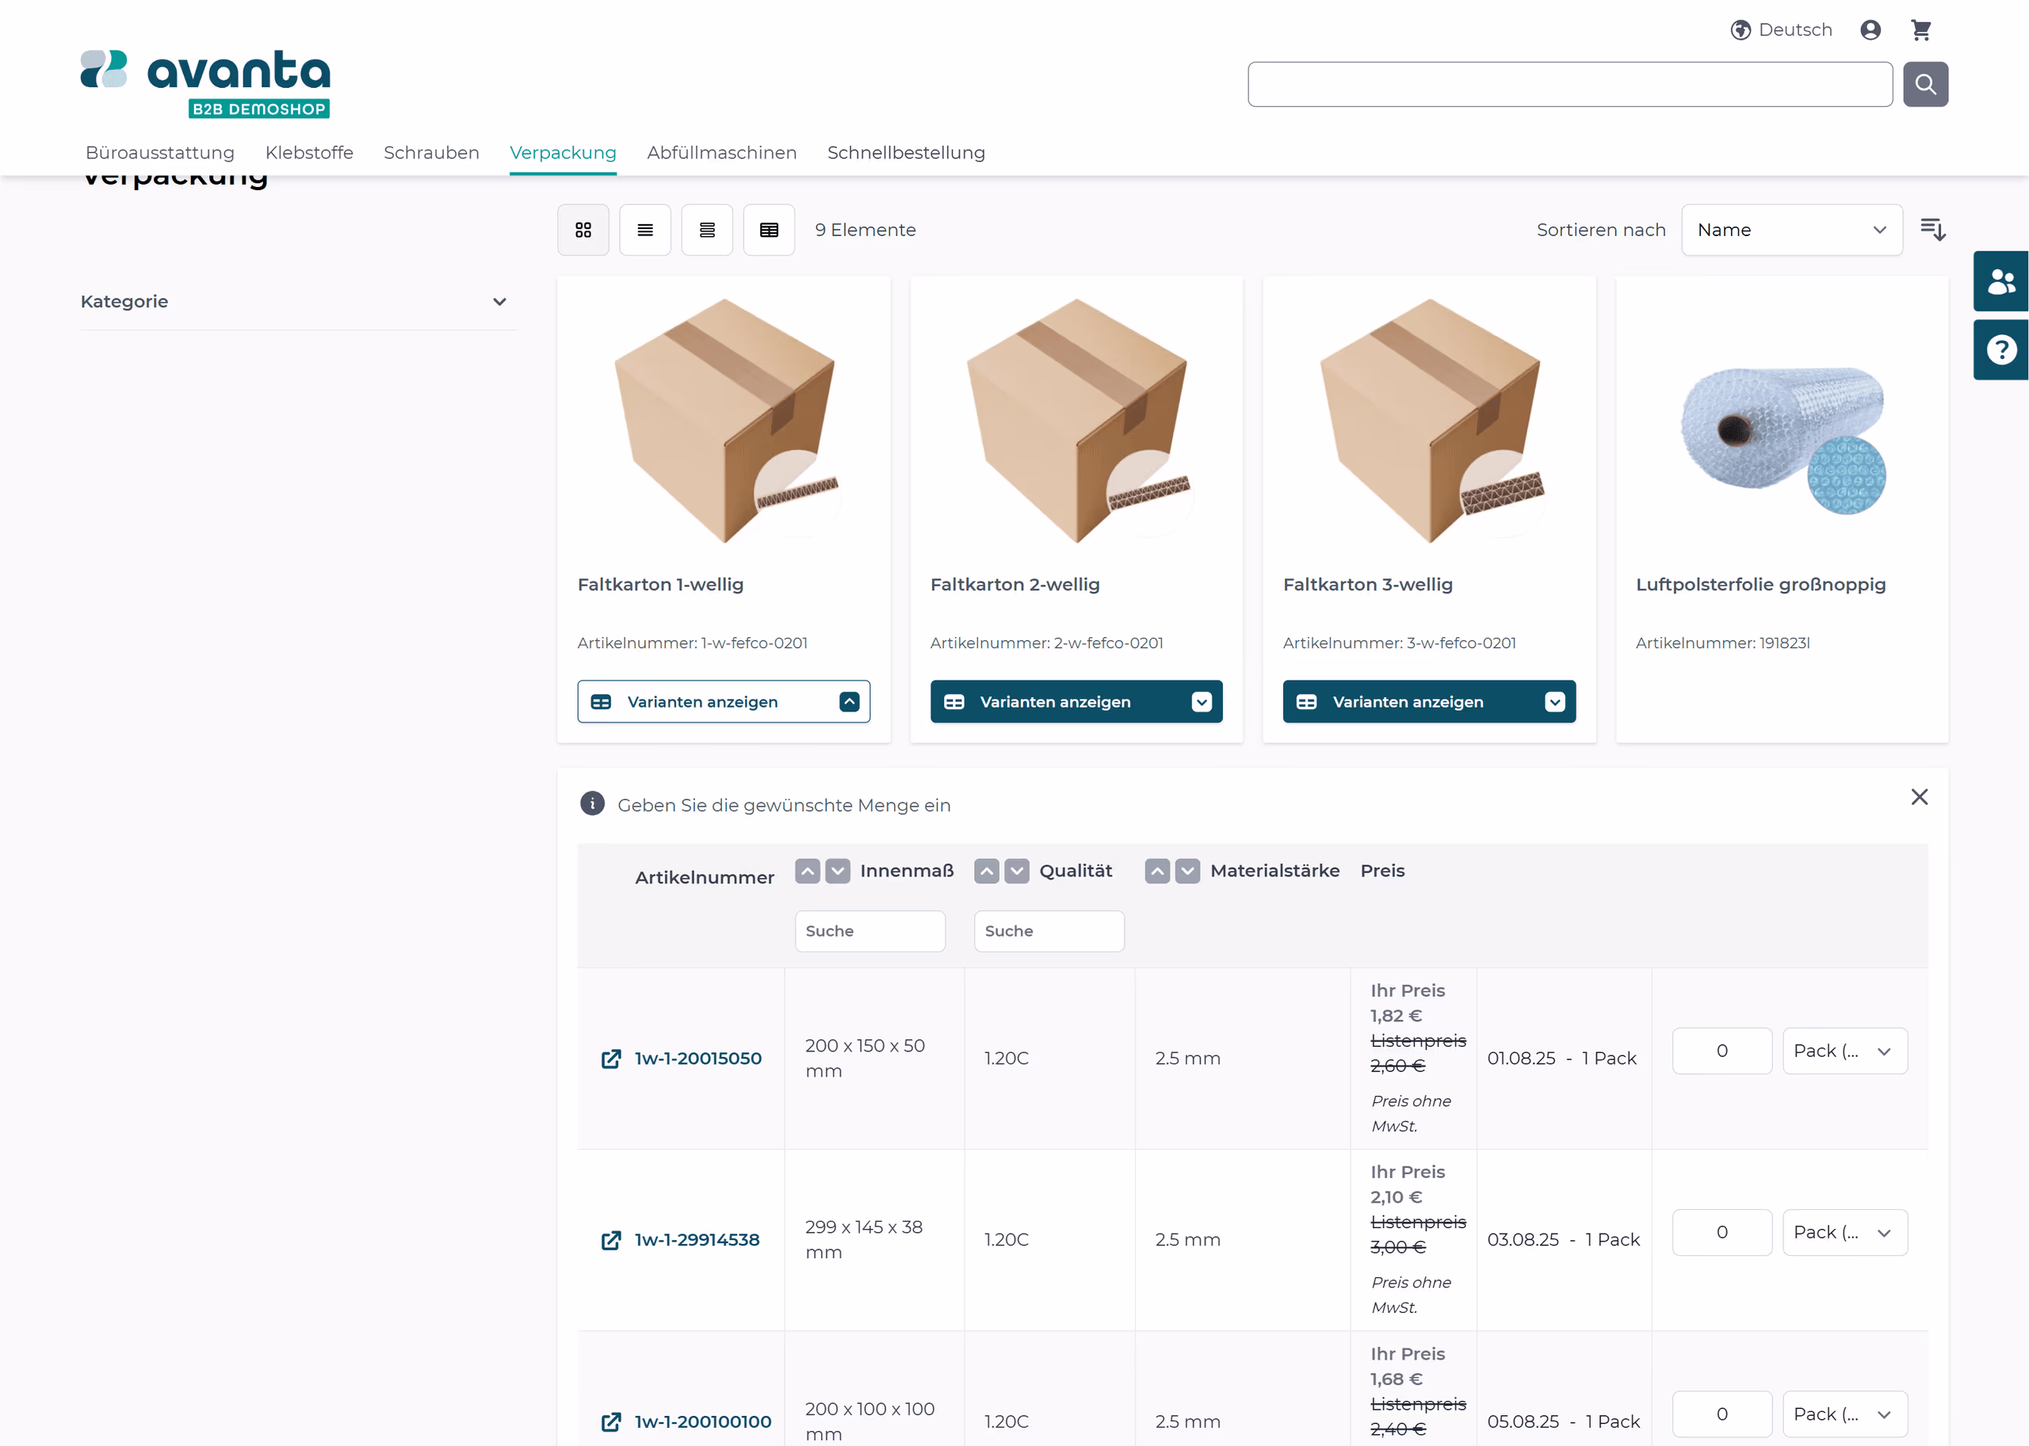This screenshot has height=1446, width=2029.
Task: Click the avanta B2B Demoshop logo
Action: pyautogui.click(x=206, y=83)
